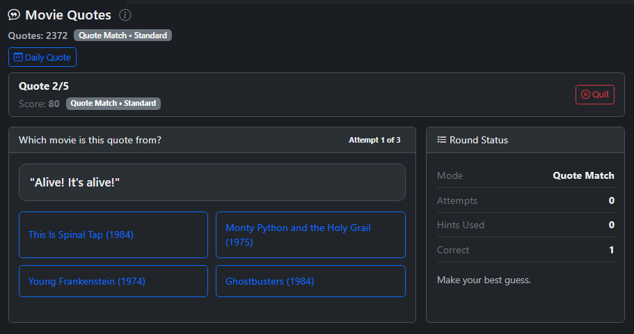Select the Ghostbusters (1984) option
The height and width of the screenshot is (334, 634).
point(310,281)
